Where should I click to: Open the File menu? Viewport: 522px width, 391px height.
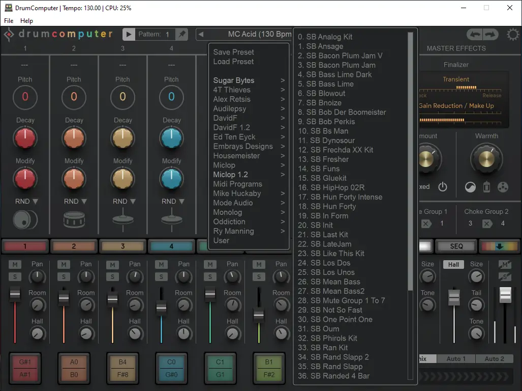coord(9,21)
